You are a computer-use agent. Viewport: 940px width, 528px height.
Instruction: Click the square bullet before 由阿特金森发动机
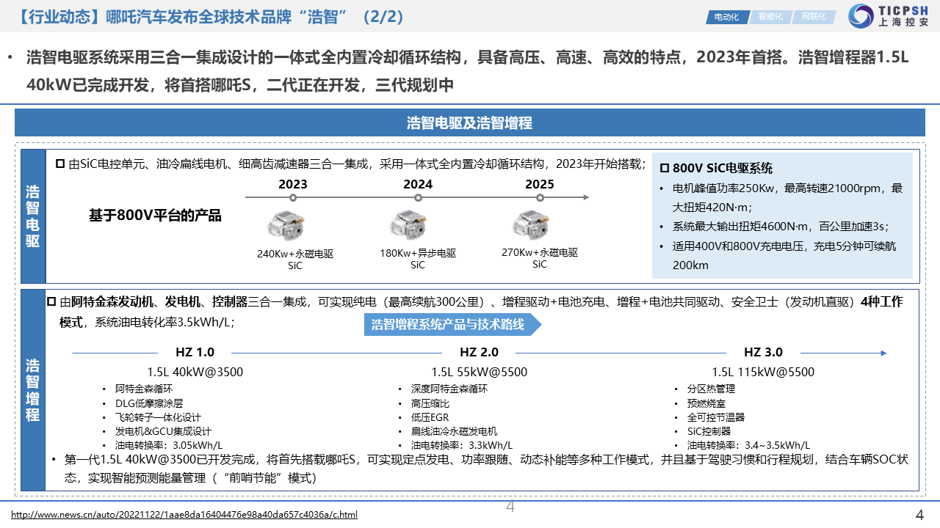pyautogui.click(x=51, y=301)
